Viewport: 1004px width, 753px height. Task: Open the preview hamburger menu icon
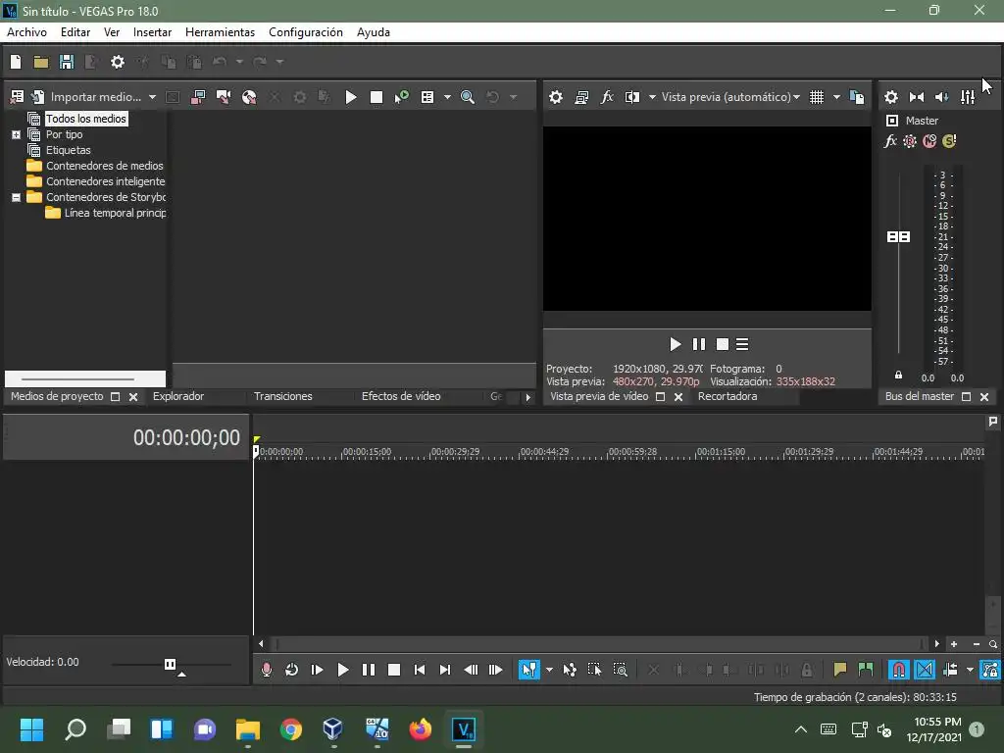point(742,344)
